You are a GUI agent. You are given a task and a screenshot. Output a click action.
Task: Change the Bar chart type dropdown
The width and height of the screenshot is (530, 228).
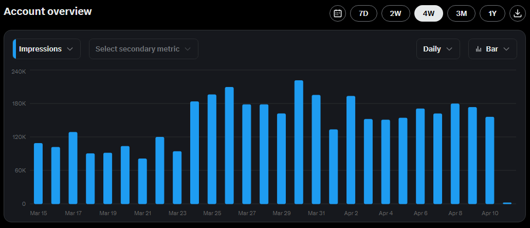(492, 49)
